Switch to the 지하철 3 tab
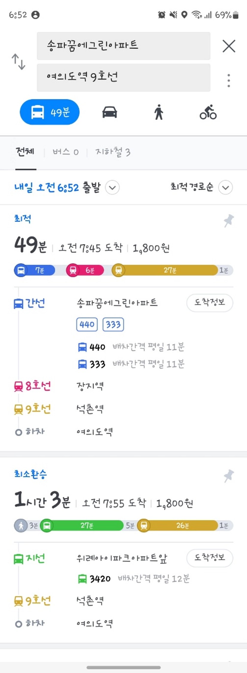The height and width of the screenshot is (673, 247). 113,152
